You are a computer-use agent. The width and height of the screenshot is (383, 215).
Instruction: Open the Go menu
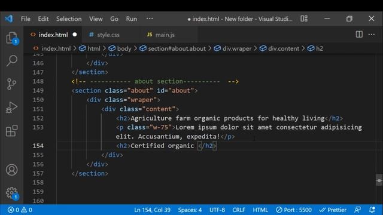click(114, 19)
